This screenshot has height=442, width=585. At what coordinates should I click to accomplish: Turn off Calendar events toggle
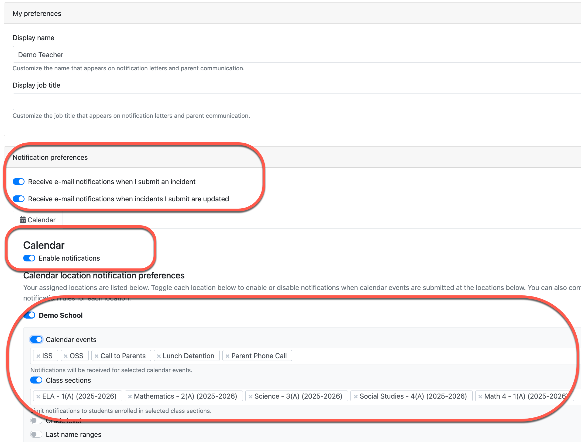tap(36, 340)
